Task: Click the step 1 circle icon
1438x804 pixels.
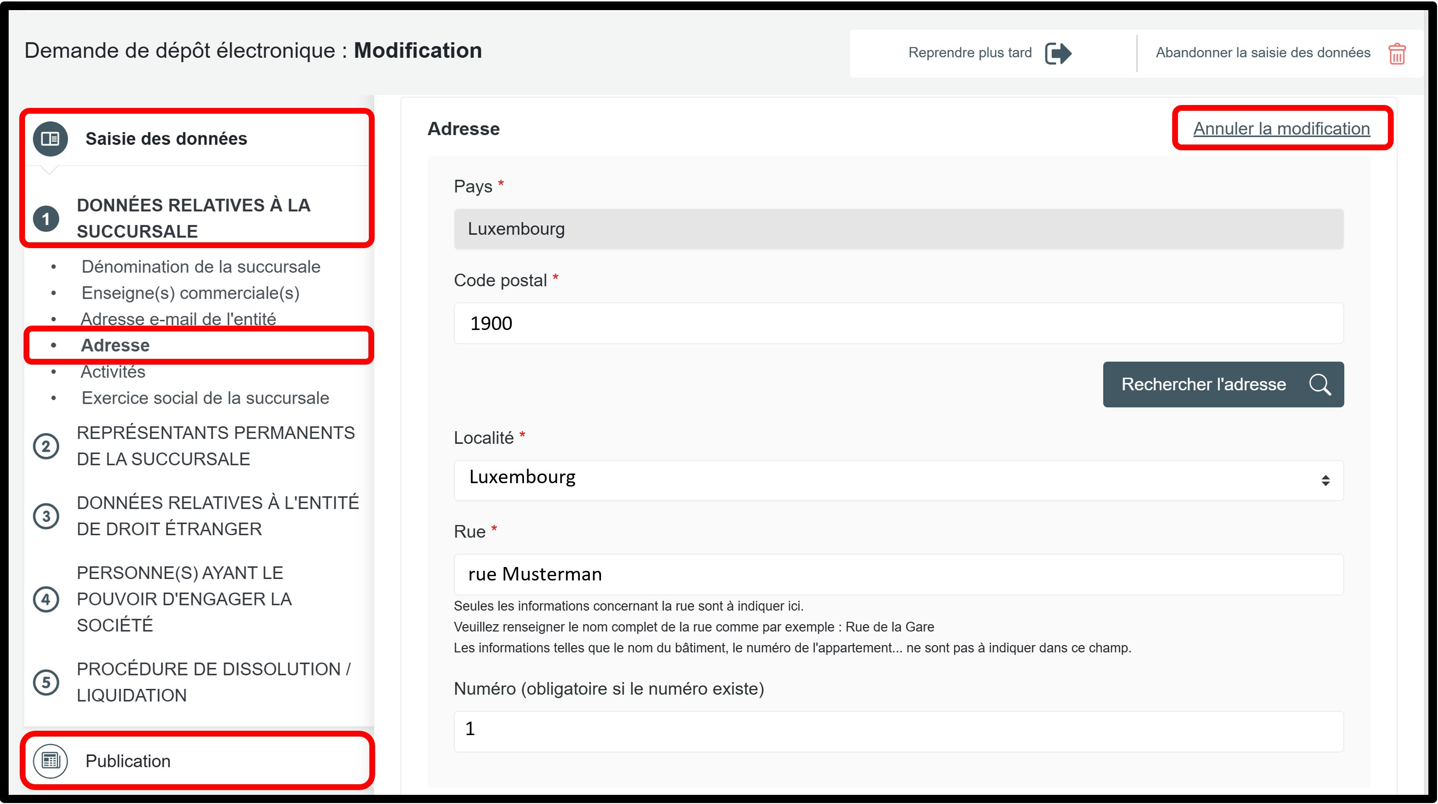Action: click(x=46, y=219)
